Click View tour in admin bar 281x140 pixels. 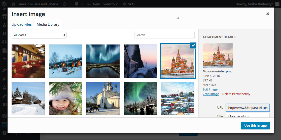pos(111,4)
